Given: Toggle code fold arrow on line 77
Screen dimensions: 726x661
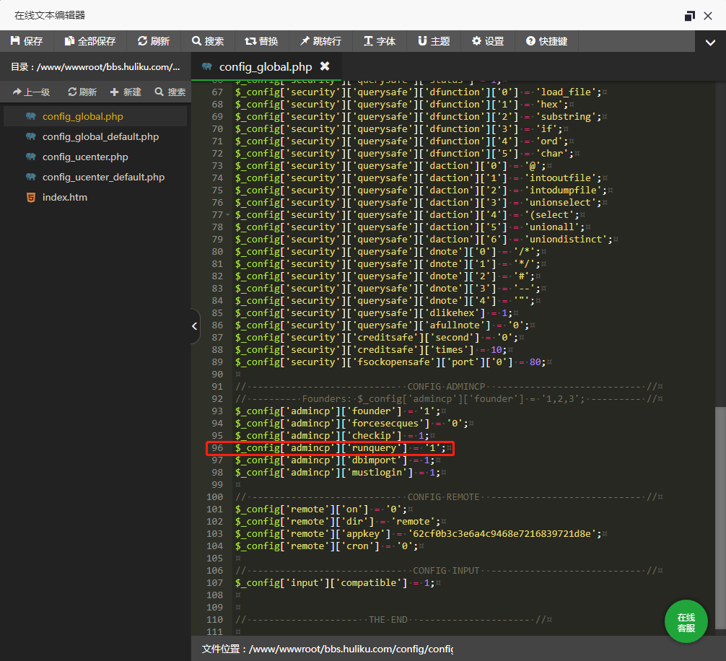Looking at the screenshot, I should click(228, 215).
